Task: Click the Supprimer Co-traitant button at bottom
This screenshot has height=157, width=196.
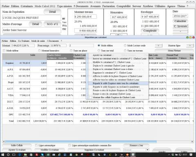Action: [94, 150]
